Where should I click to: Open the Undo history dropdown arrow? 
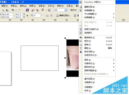(x=16, y=10)
